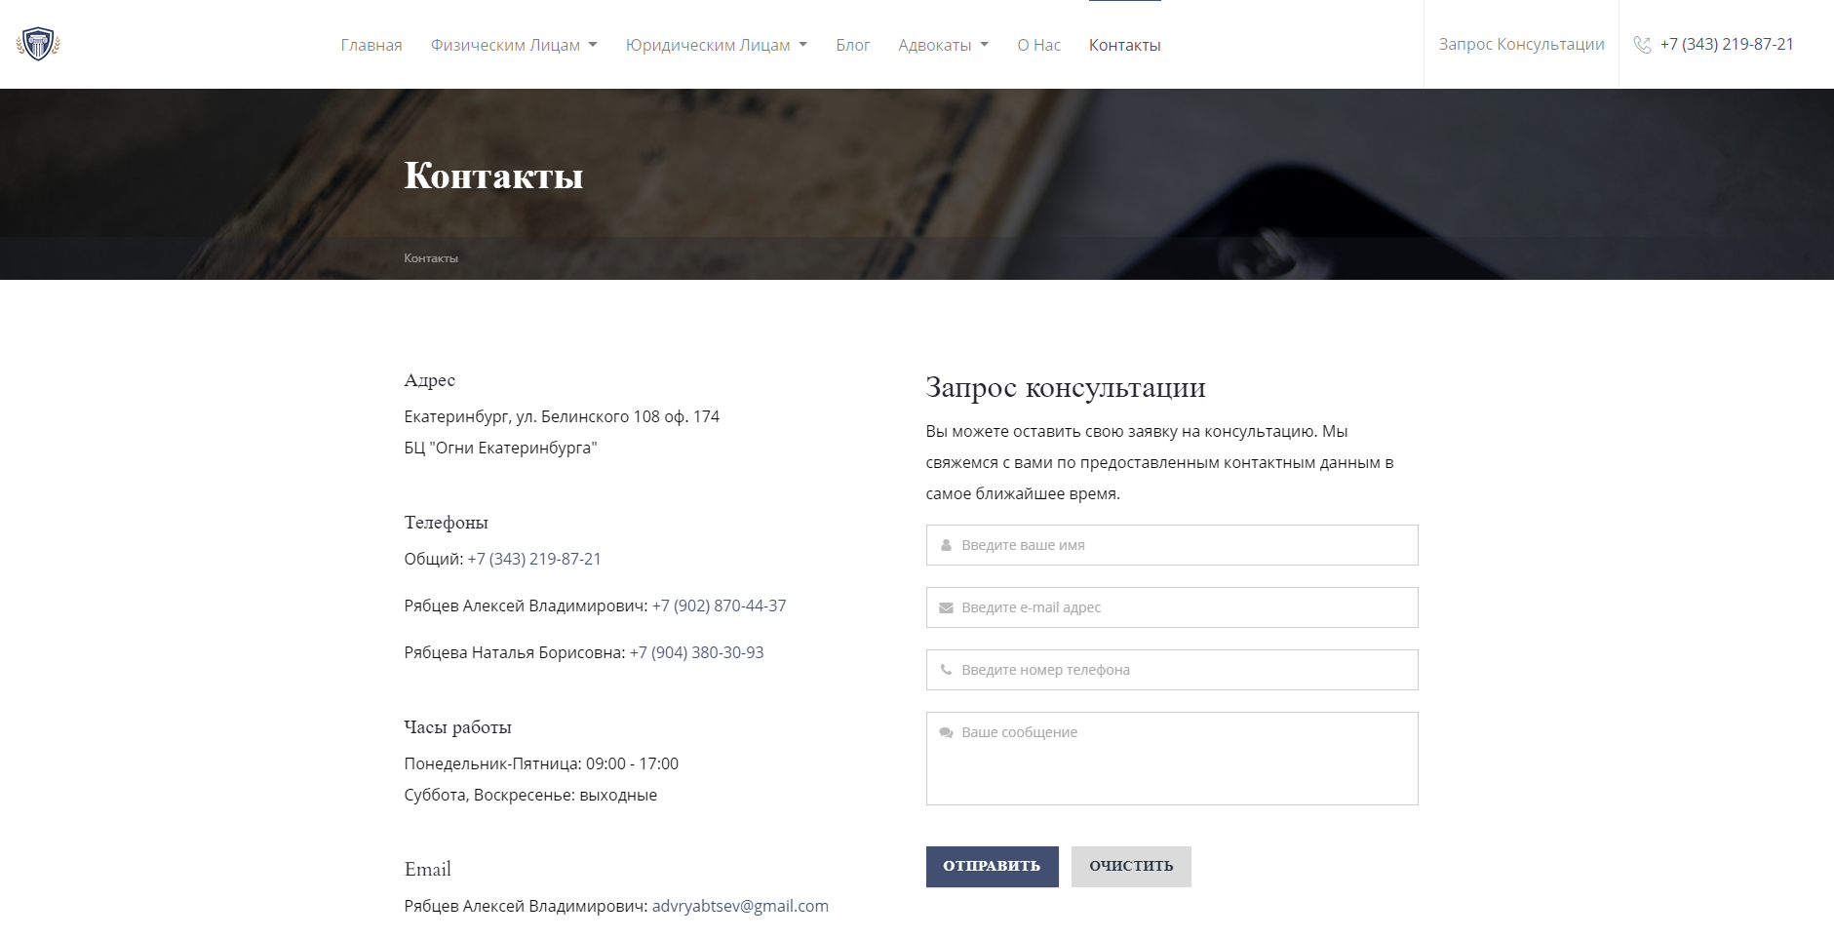Open the Блог menu item
This screenshot has height=938, width=1834.
click(852, 45)
